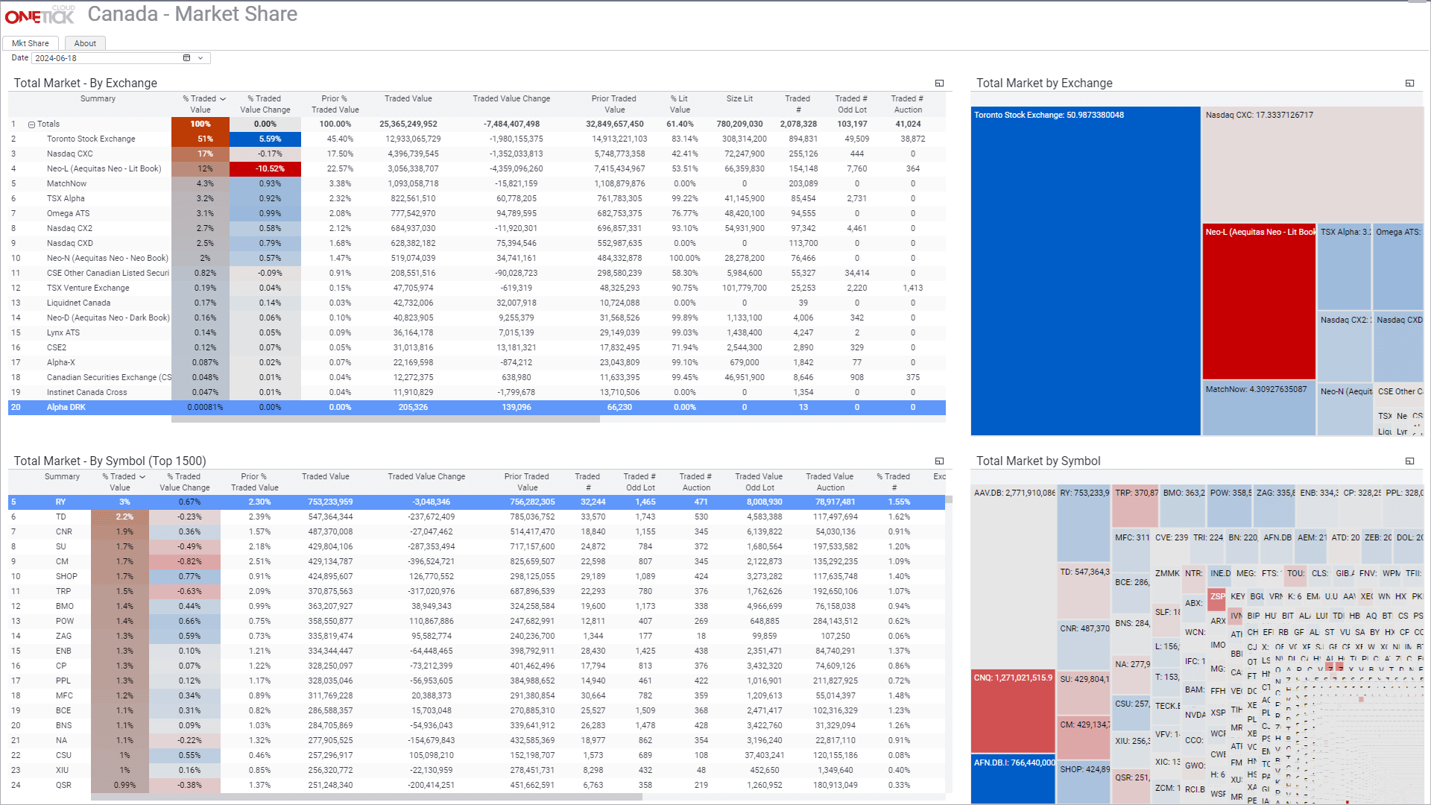
Task: Maximize the Total Market - By Symbol table panel
Action: (939, 461)
